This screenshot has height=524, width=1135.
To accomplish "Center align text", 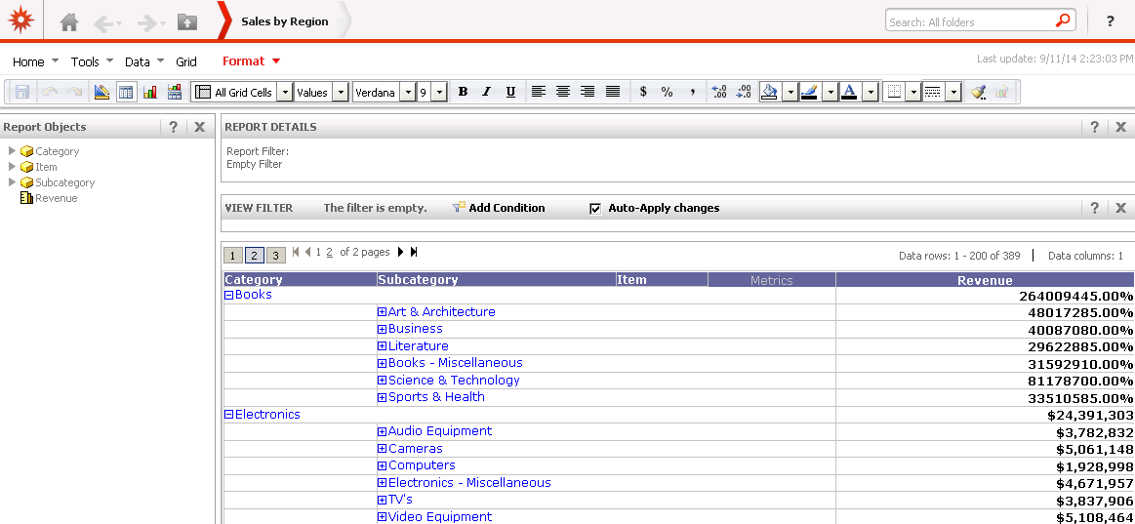I will click(563, 92).
